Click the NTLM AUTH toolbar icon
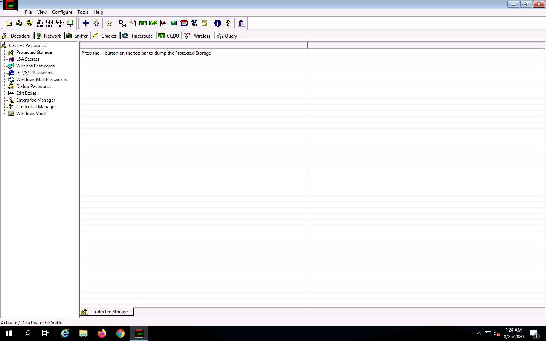Viewport: 546px width, 341px height. coord(39,23)
